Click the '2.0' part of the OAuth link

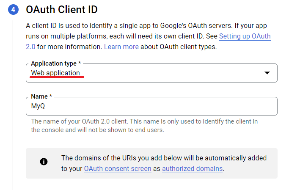click(30, 47)
